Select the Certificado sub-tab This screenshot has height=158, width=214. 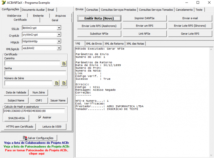(20, 20)
